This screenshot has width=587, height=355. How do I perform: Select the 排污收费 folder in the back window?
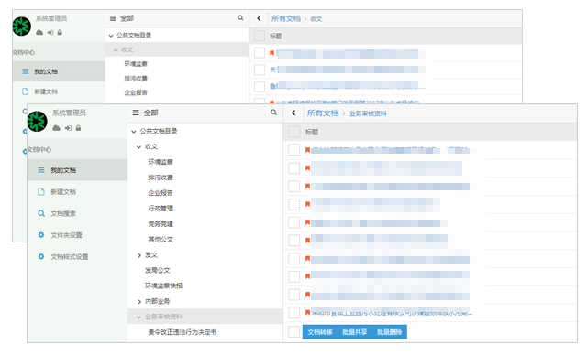[x=136, y=79]
